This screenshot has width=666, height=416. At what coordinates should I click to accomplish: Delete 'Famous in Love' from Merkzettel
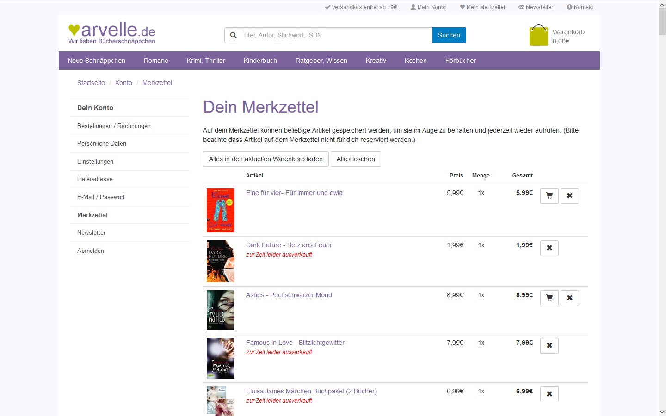point(549,346)
